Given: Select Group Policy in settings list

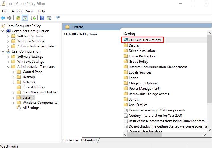Looking at the screenshot, I should pos(138,62).
